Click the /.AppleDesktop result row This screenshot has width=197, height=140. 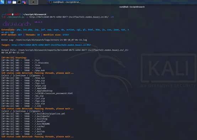click(27, 91)
